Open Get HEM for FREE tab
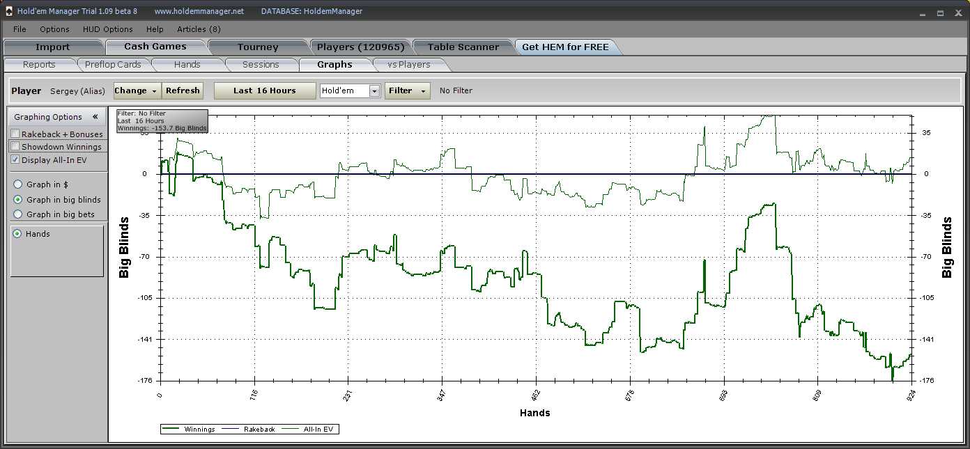 (565, 47)
